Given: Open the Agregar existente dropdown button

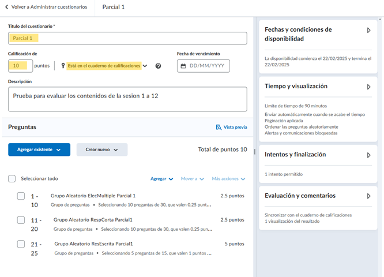Looking at the screenshot, I should tap(39, 149).
